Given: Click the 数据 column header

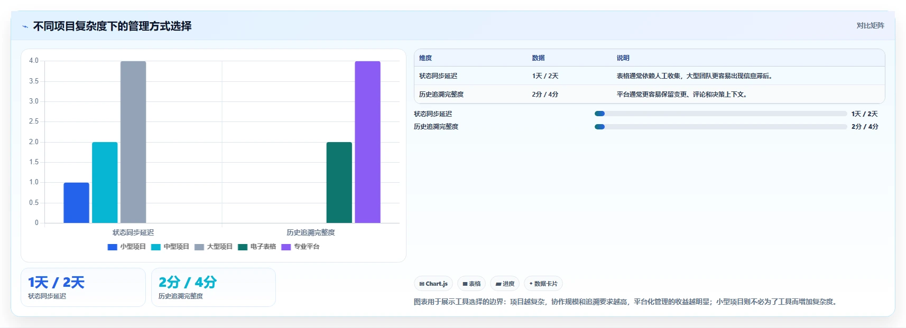Looking at the screenshot, I should coord(538,58).
